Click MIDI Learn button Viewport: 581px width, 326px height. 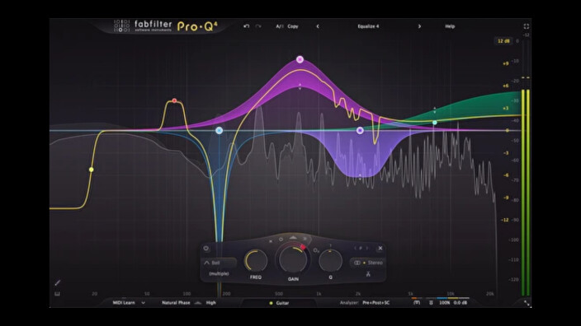coord(124,303)
